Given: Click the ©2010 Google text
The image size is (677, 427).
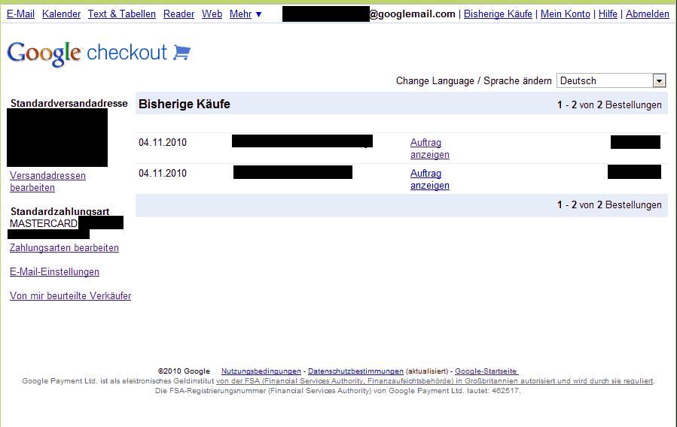Looking at the screenshot, I should click(184, 371).
